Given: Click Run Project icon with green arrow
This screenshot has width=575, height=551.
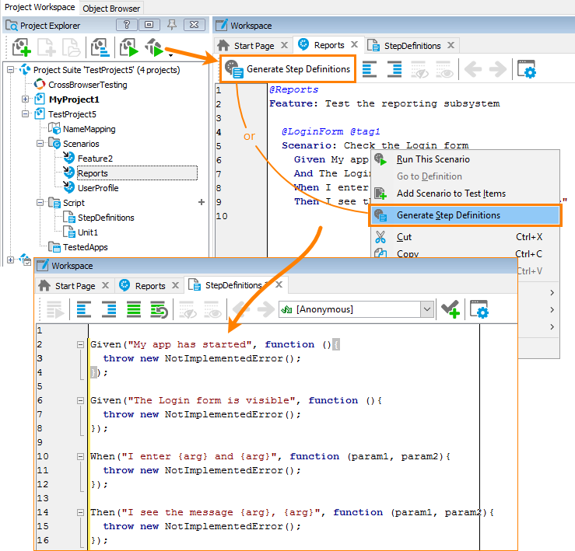Looking at the screenshot, I should pyautogui.click(x=128, y=48).
